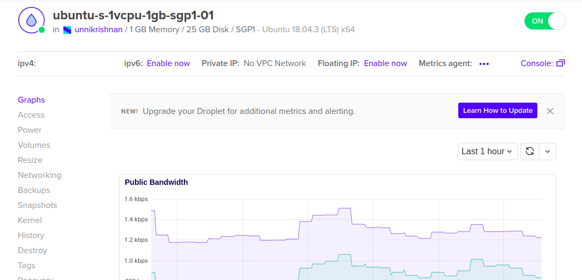The width and height of the screenshot is (582, 280).
Task: Open the Networking sidebar item
Action: click(39, 175)
